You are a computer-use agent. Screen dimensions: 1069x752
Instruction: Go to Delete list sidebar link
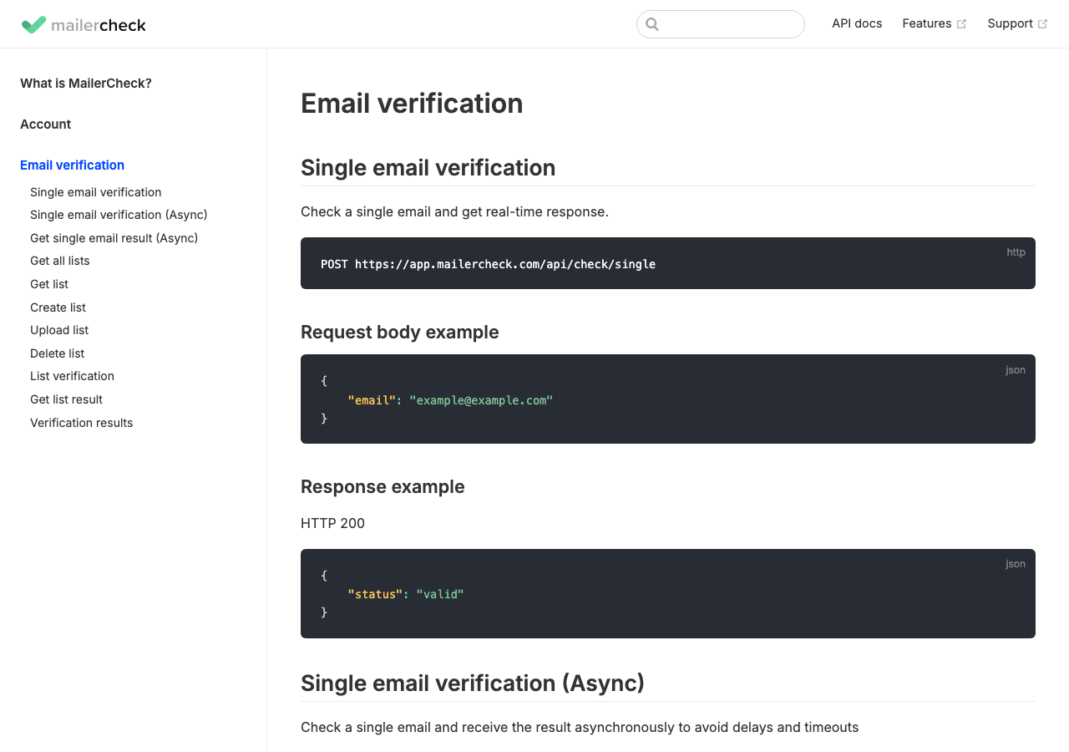point(58,353)
